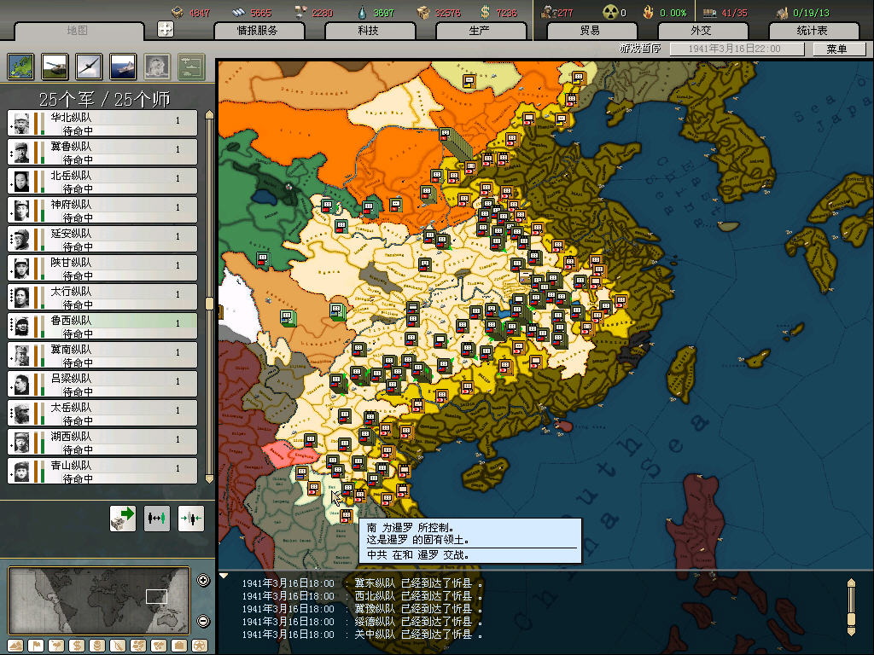The height and width of the screenshot is (655, 874).
Task: Collapse the message log triangle toggle
Action: tap(224, 576)
